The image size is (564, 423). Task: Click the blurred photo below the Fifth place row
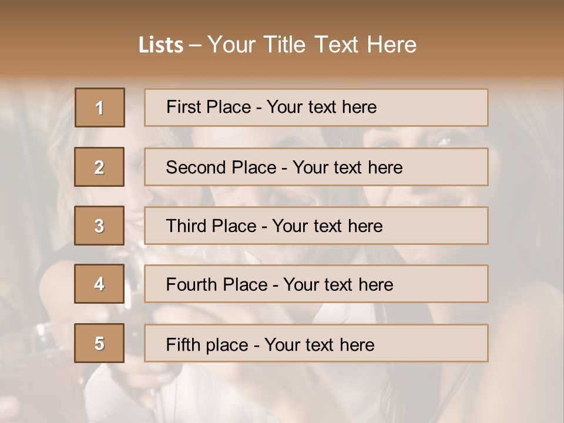coord(282,394)
